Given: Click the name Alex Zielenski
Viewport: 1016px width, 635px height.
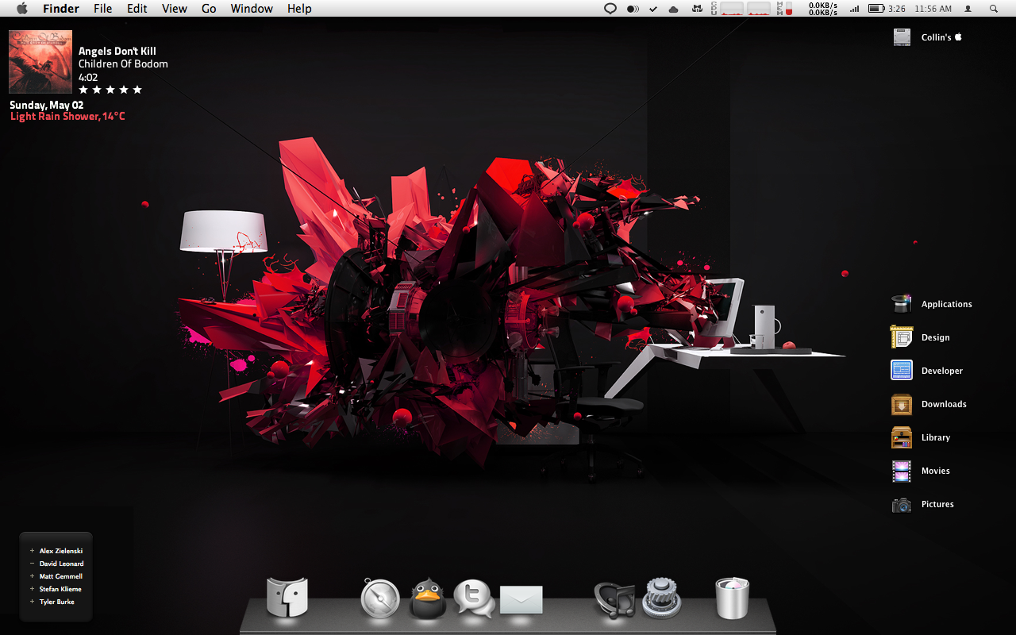Looking at the screenshot, I should pos(61,551).
